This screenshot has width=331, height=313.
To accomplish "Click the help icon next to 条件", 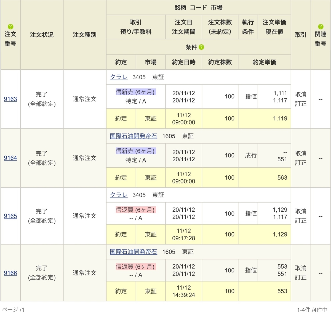I will pyautogui.click(x=201, y=47).
